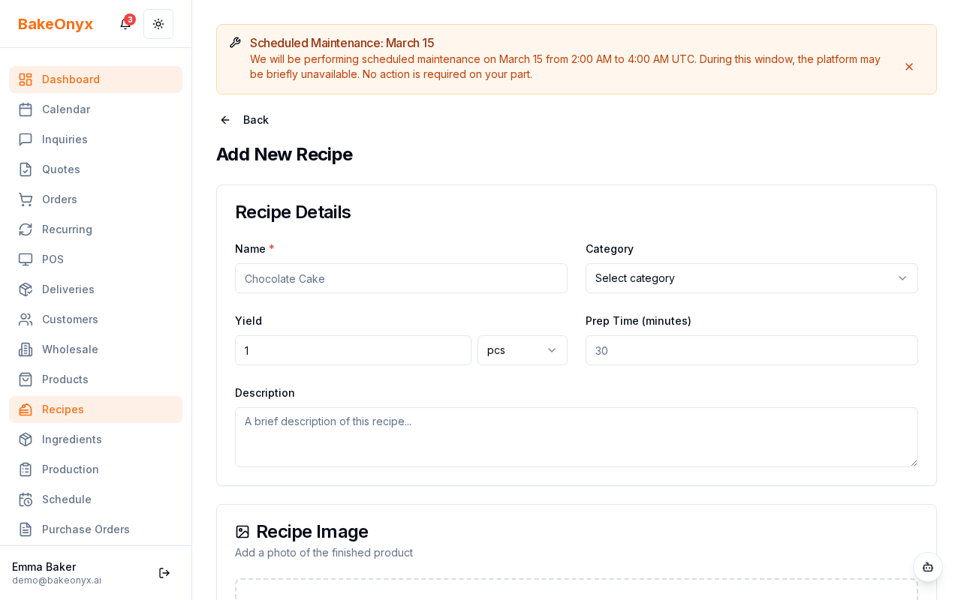Go back using the Back link
The image size is (961, 600).
coord(243,120)
